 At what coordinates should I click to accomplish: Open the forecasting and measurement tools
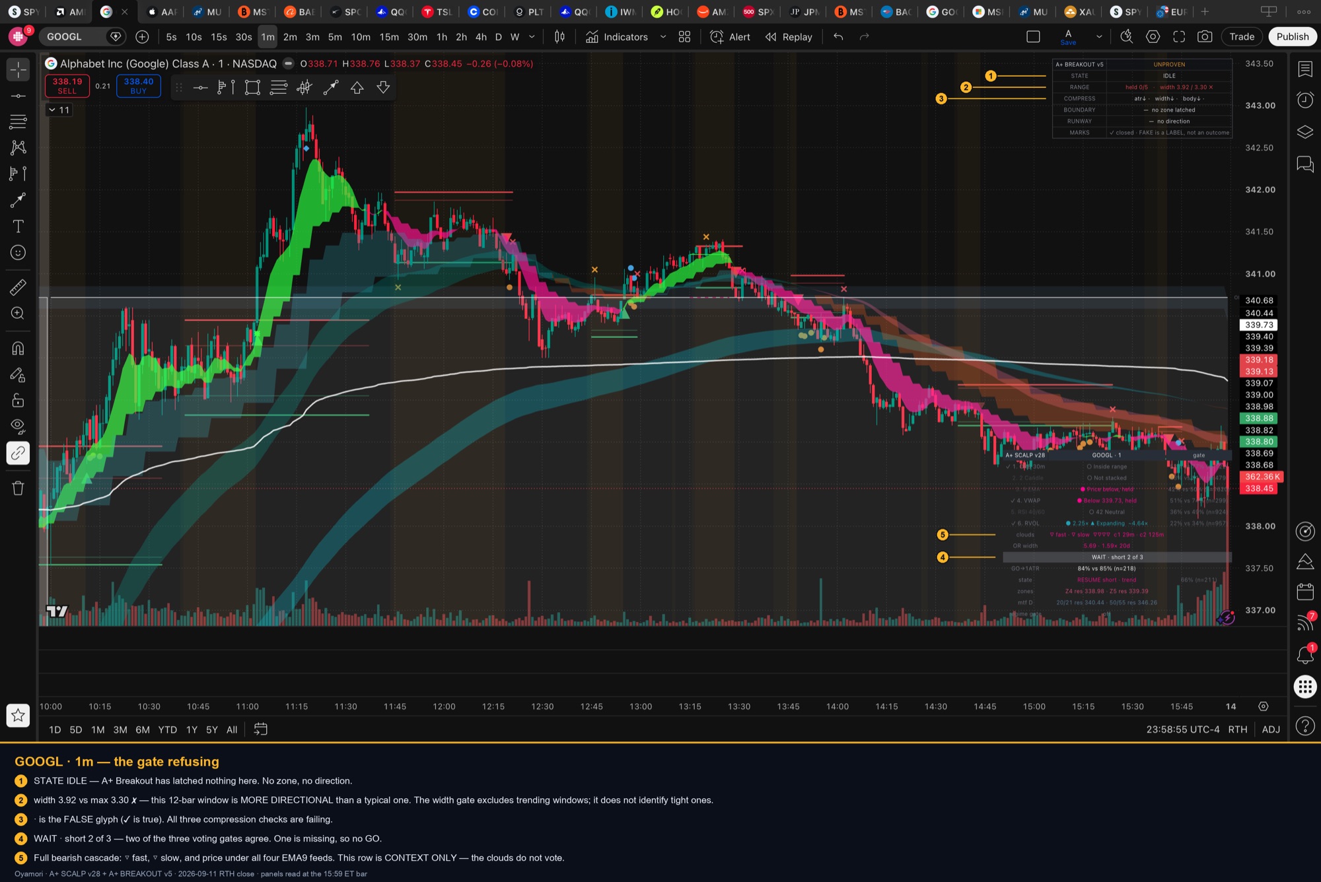tap(18, 174)
